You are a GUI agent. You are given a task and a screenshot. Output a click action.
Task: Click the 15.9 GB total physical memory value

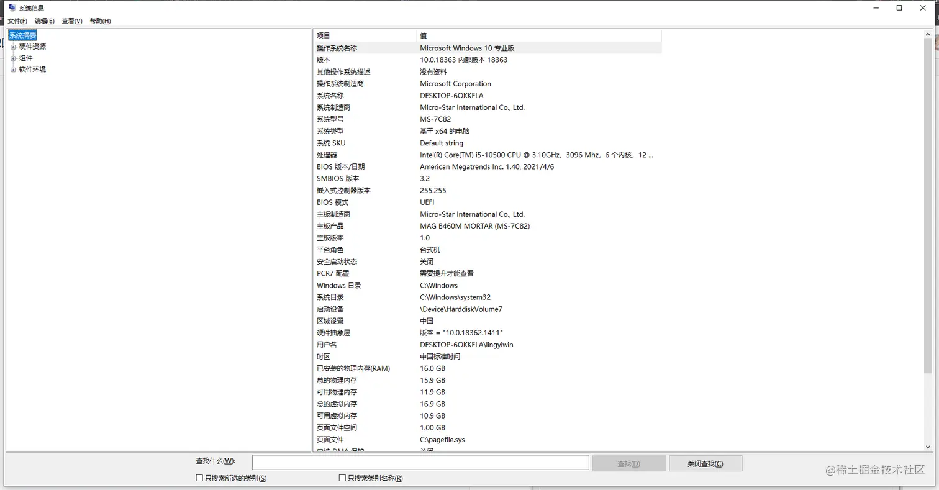432,380
